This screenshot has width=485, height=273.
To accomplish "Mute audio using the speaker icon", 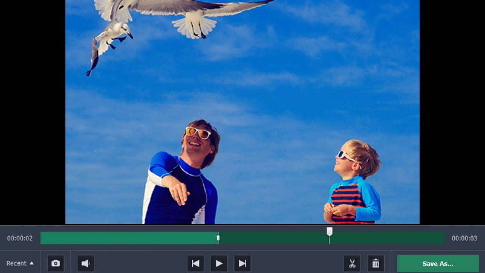I will point(86,263).
